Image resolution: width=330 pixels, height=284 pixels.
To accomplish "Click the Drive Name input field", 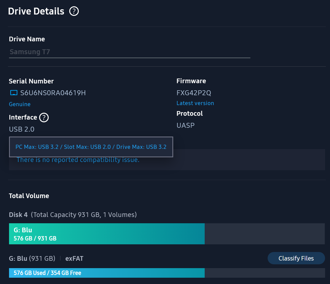I will tap(129, 52).
